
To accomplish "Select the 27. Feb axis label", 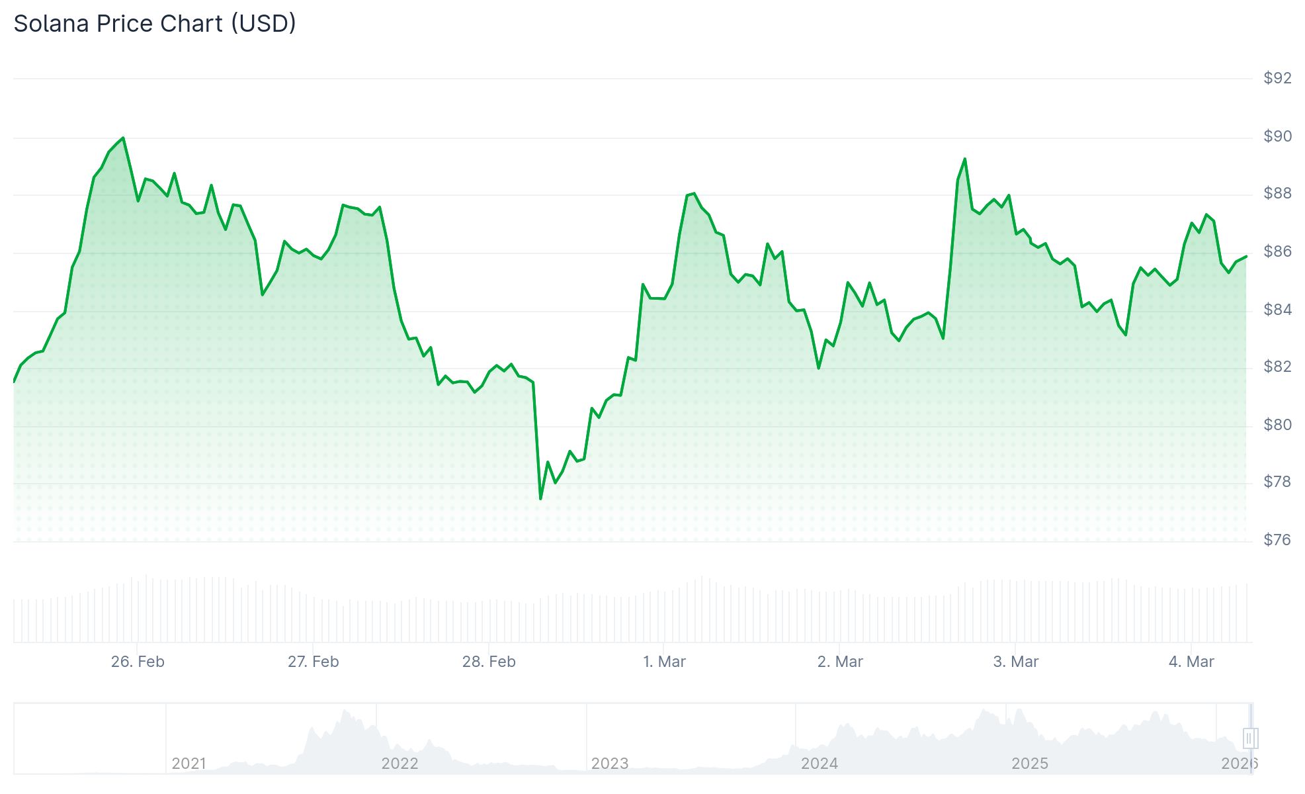I will coord(313,662).
